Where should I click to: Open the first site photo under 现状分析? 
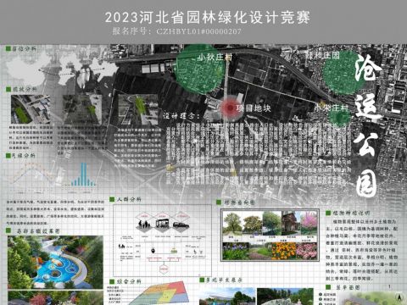(x=31, y=109)
